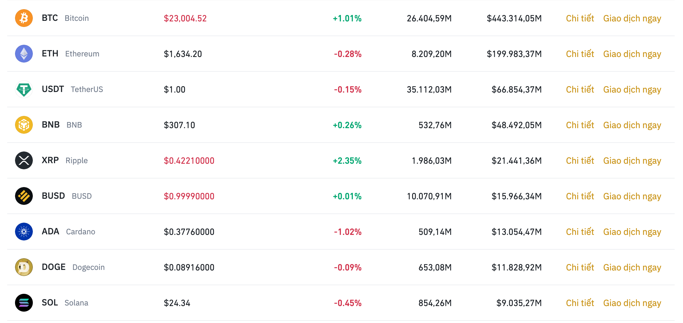683x323 pixels.
Task: Click the BUSD price $0.99990000
Action: pyautogui.click(x=189, y=196)
